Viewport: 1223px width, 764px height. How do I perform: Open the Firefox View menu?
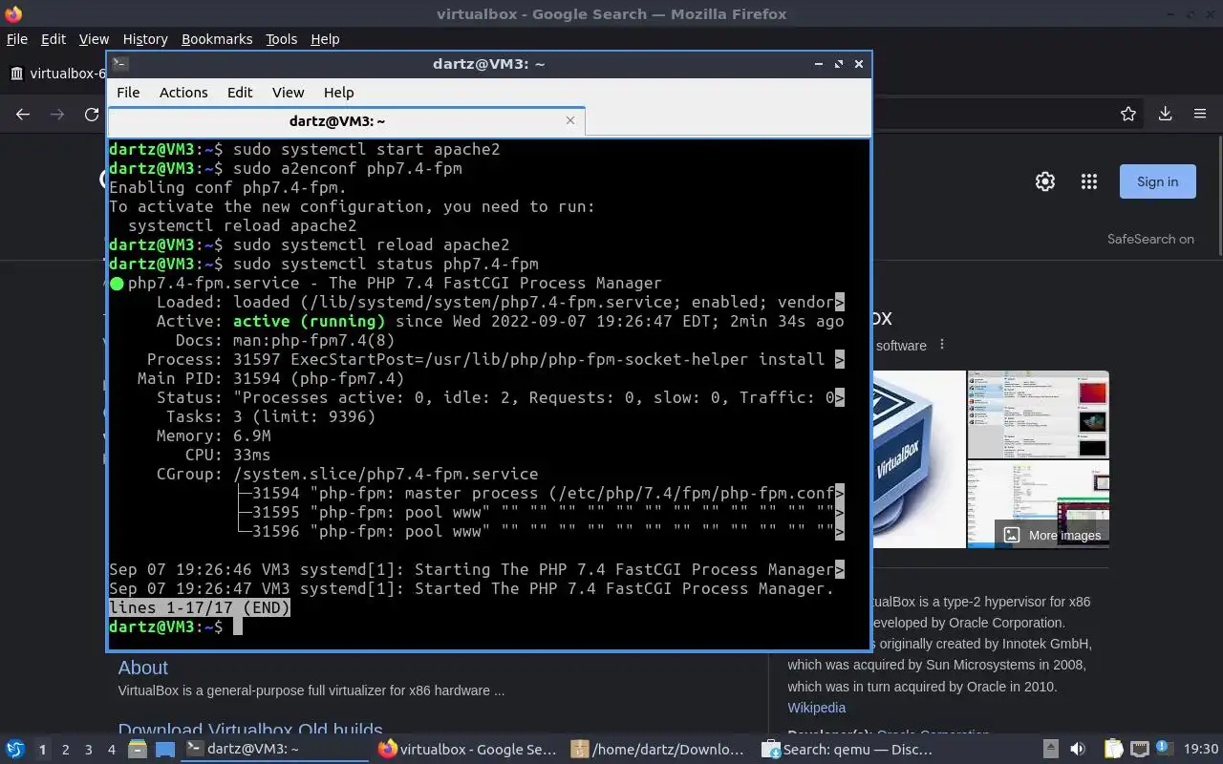94,39
